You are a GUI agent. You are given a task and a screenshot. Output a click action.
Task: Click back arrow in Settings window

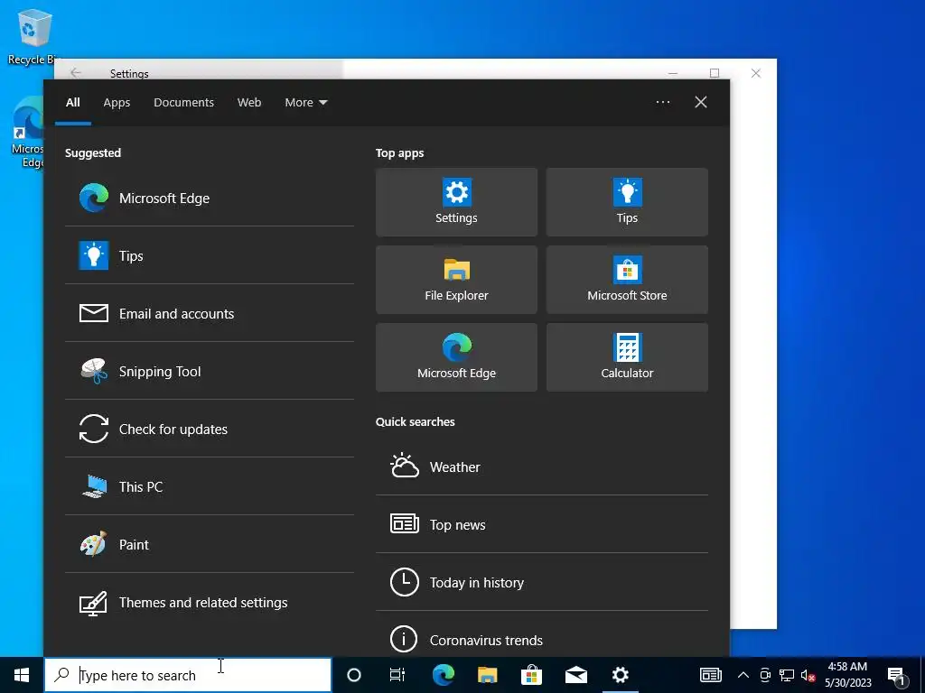76,73
